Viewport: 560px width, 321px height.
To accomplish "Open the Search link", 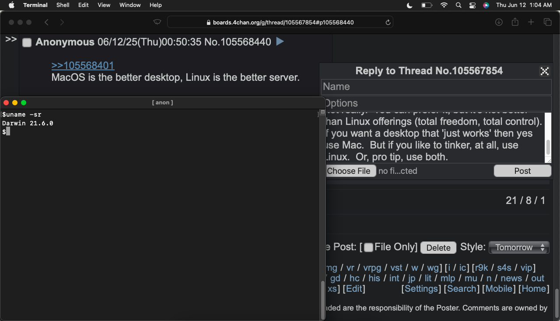I will click(461, 289).
